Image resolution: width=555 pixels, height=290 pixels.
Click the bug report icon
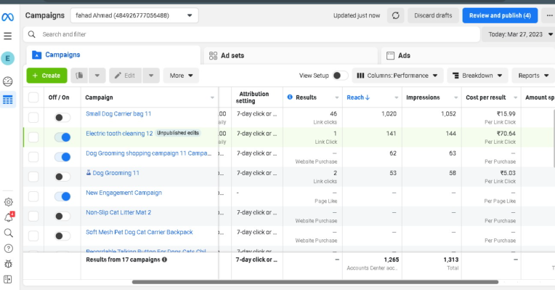(9, 264)
